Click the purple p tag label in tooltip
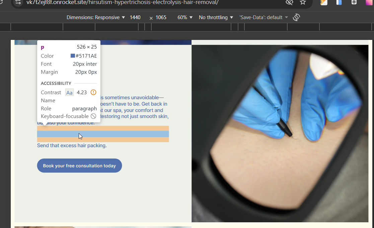The height and width of the screenshot is (228, 374). tap(43, 47)
